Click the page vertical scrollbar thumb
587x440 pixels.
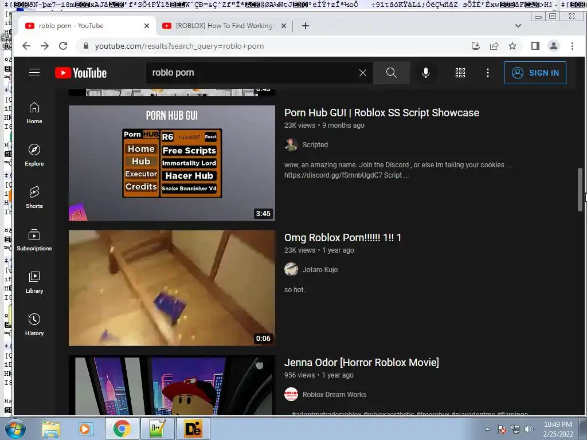point(580,190)
